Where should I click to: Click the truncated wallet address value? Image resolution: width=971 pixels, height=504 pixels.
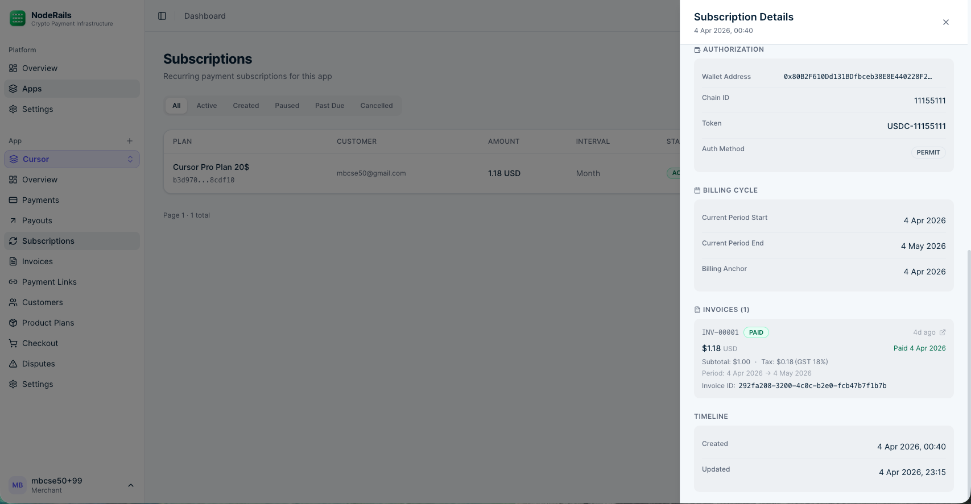point(858,77)
